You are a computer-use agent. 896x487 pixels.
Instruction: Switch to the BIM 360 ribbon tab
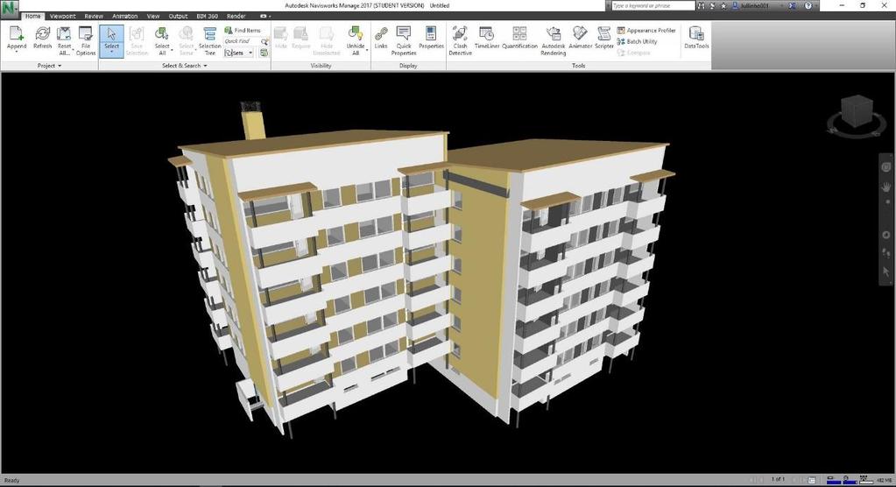[207, 16]
